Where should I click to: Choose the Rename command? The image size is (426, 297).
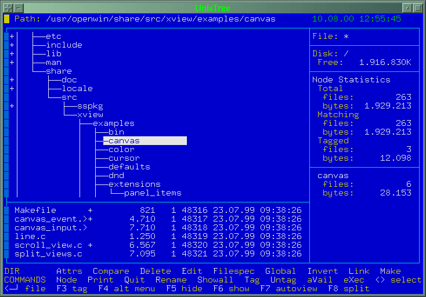point(171,280)
